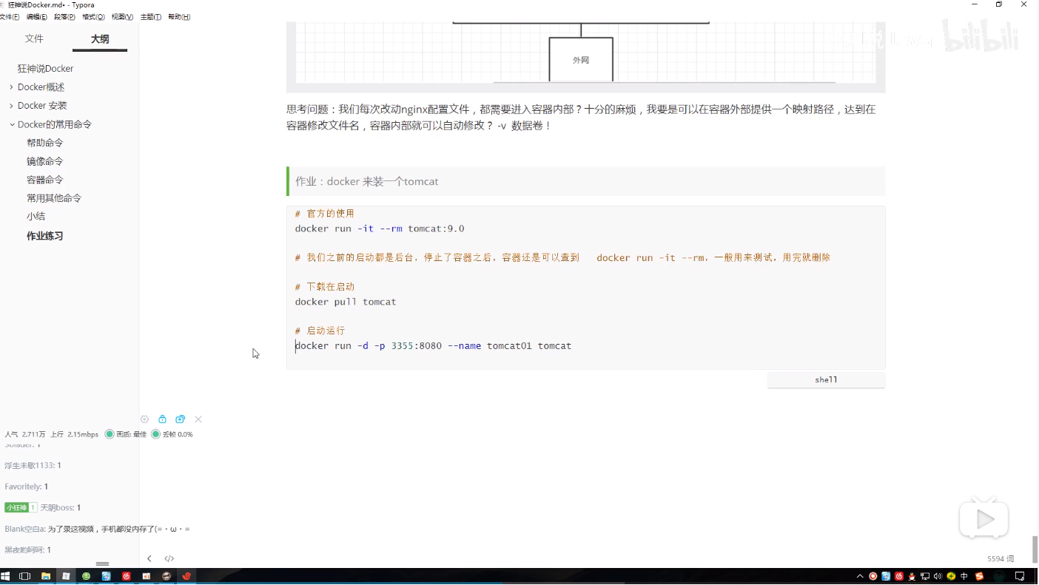Click the 小狂神 fan badge
The height and width of the screenshot is (585, 1039).
(x=21, y=507)
